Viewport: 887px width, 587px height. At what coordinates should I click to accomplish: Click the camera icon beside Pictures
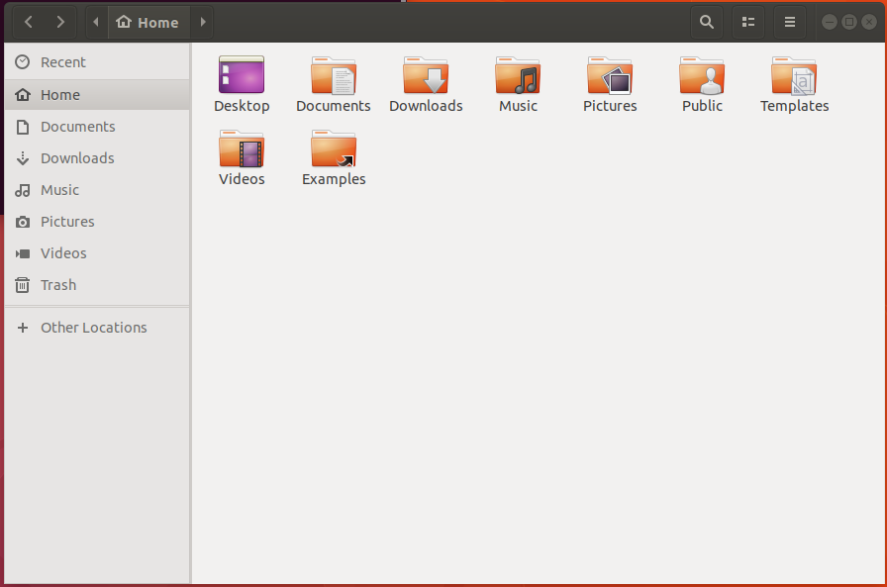(x=23, y=222)
